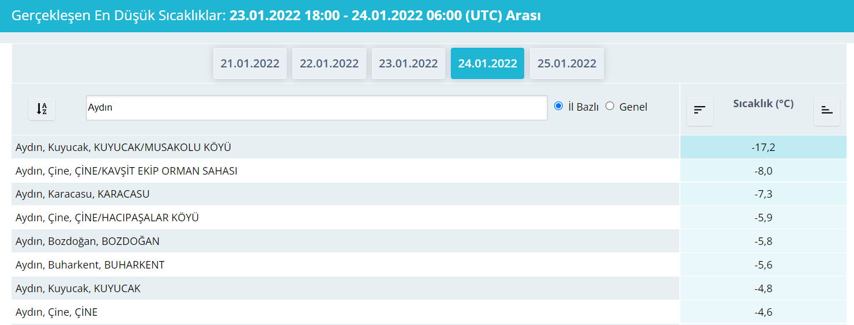Select the ÇİNE/KAVŞİT EKİP ORMAN SAHASI row
This screenshot has height=325, width=854.
126,171
